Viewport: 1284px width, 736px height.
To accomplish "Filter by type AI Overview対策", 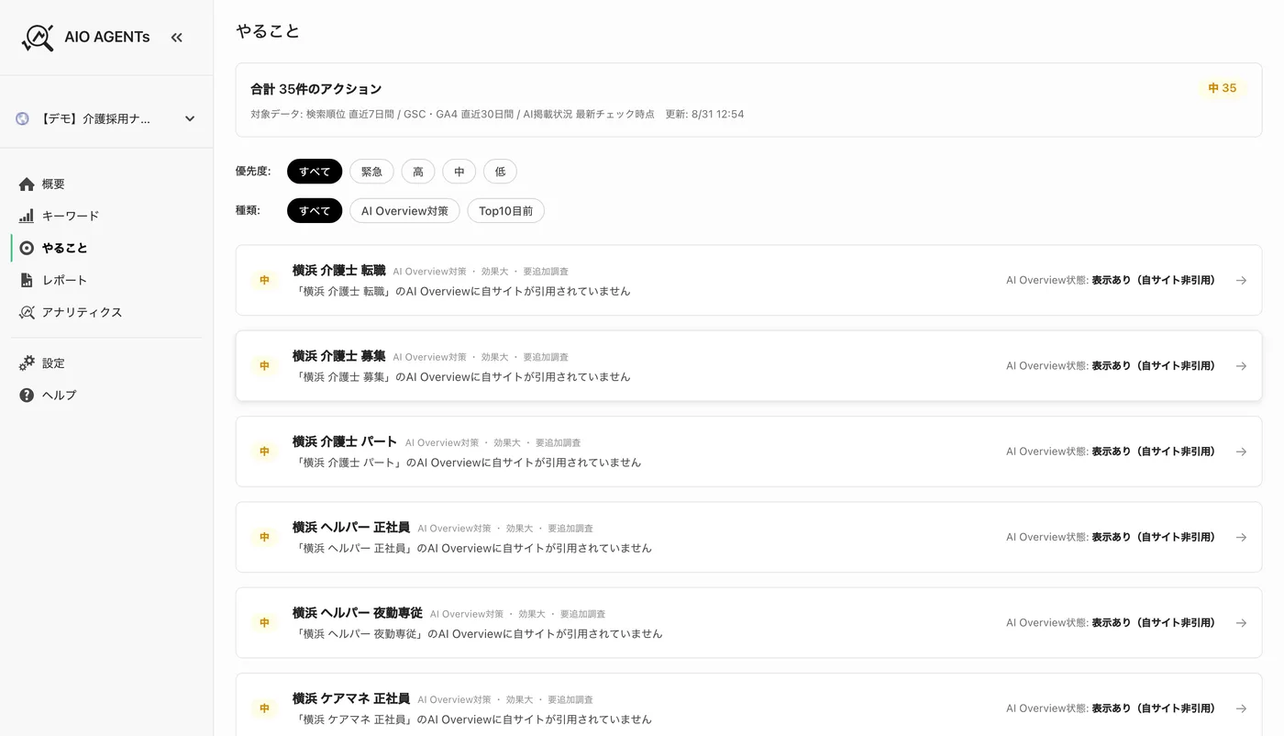I will [404, 211].
